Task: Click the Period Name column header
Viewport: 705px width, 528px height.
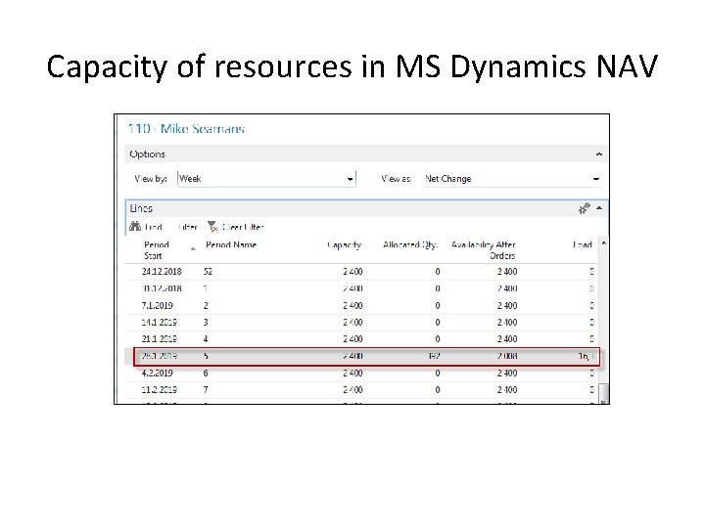Action: click(231, 244)
